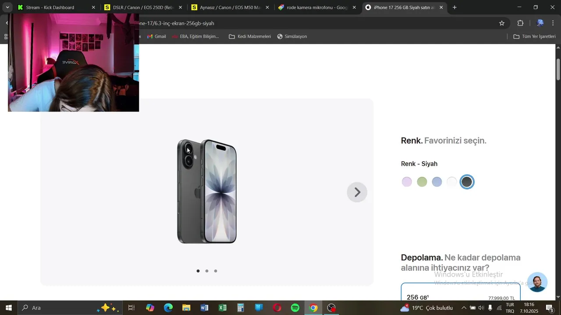Viewport: 561px width, 315px height.
Task: Select the blue iPhone color swatch
Action: [x=437, y=182]
